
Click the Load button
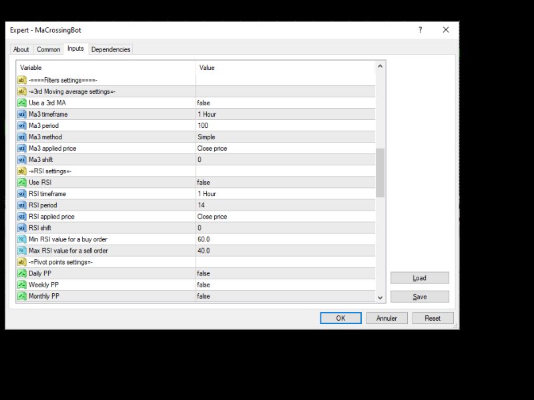(420, 278)
